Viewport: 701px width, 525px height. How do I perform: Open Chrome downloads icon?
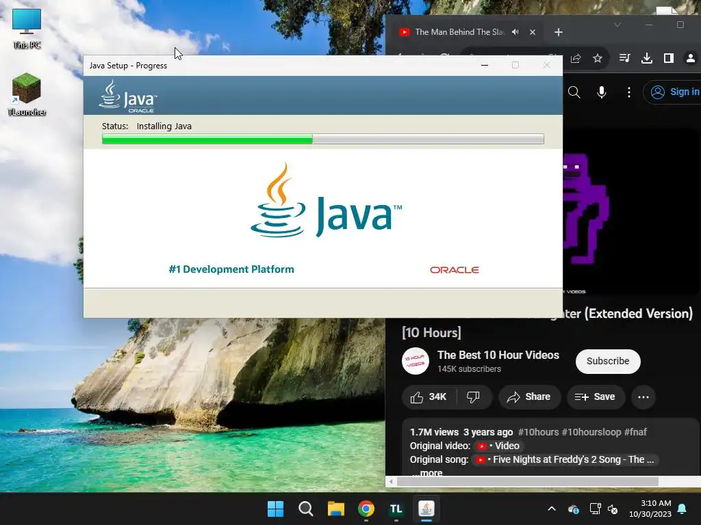646,58
